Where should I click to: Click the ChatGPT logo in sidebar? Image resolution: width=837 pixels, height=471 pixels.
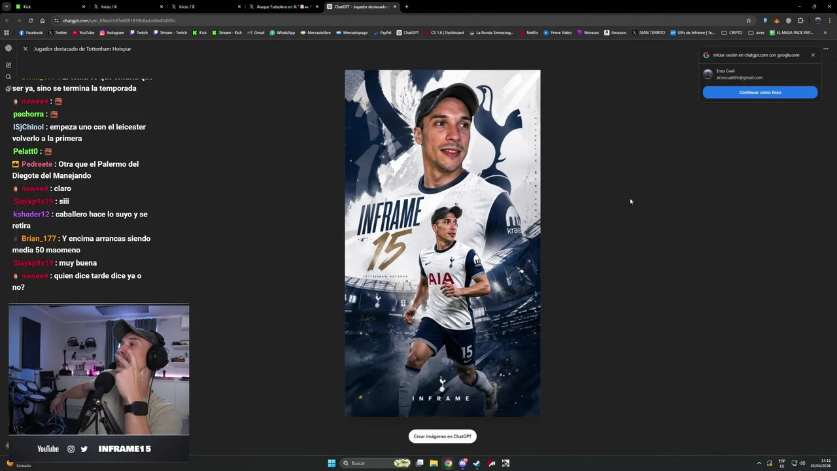9,48
